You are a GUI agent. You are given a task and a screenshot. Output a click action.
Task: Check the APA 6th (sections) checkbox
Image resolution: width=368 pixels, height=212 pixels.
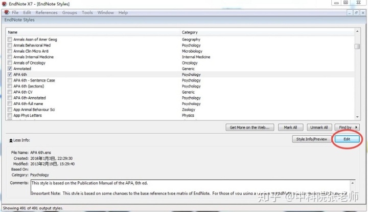(x=10, y=86)
